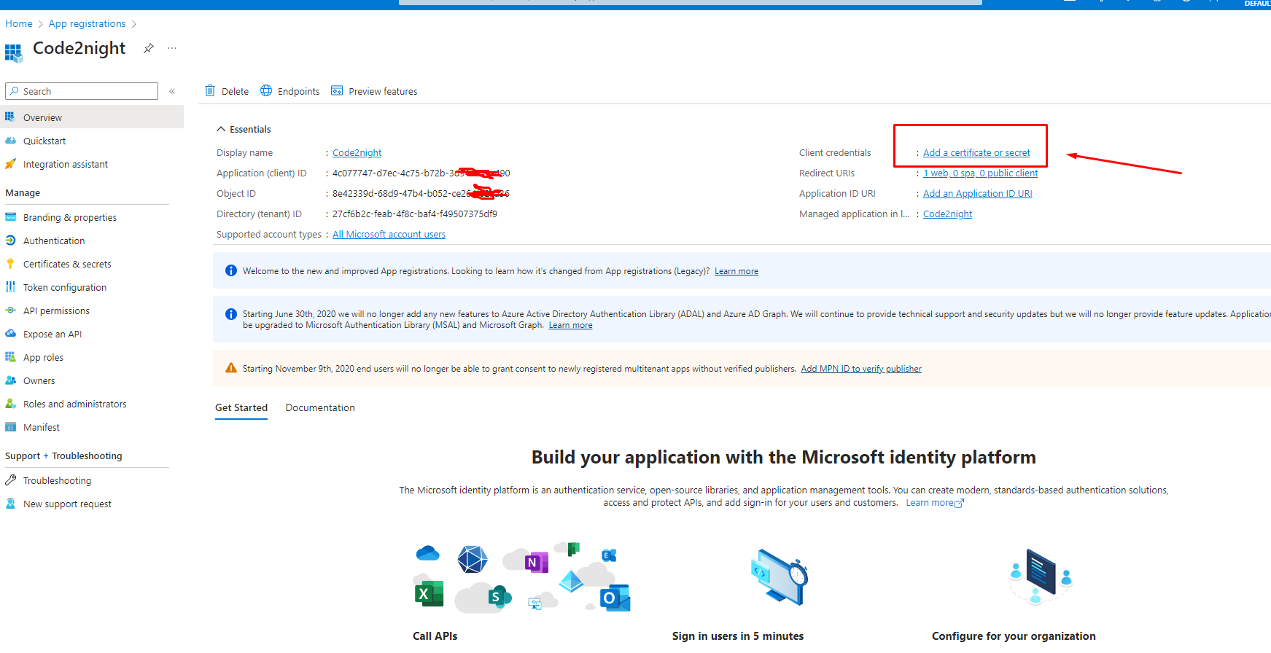The image size is (1271, 653).
Task: Click the App roles icon
Action: point(10,357)
